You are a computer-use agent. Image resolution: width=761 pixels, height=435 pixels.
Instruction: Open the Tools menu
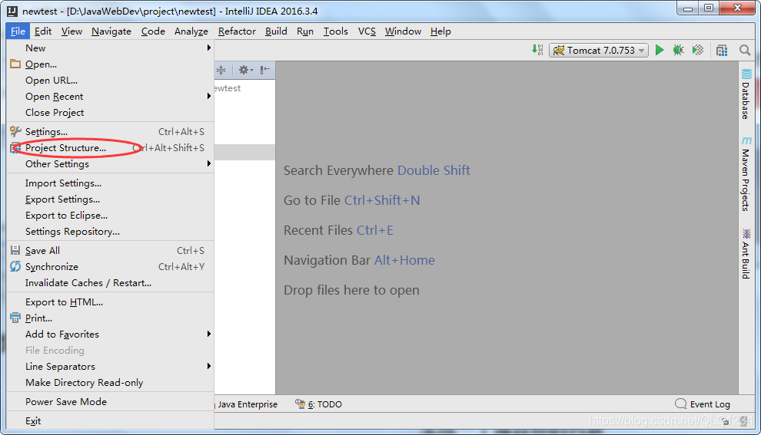click(336, 31)
